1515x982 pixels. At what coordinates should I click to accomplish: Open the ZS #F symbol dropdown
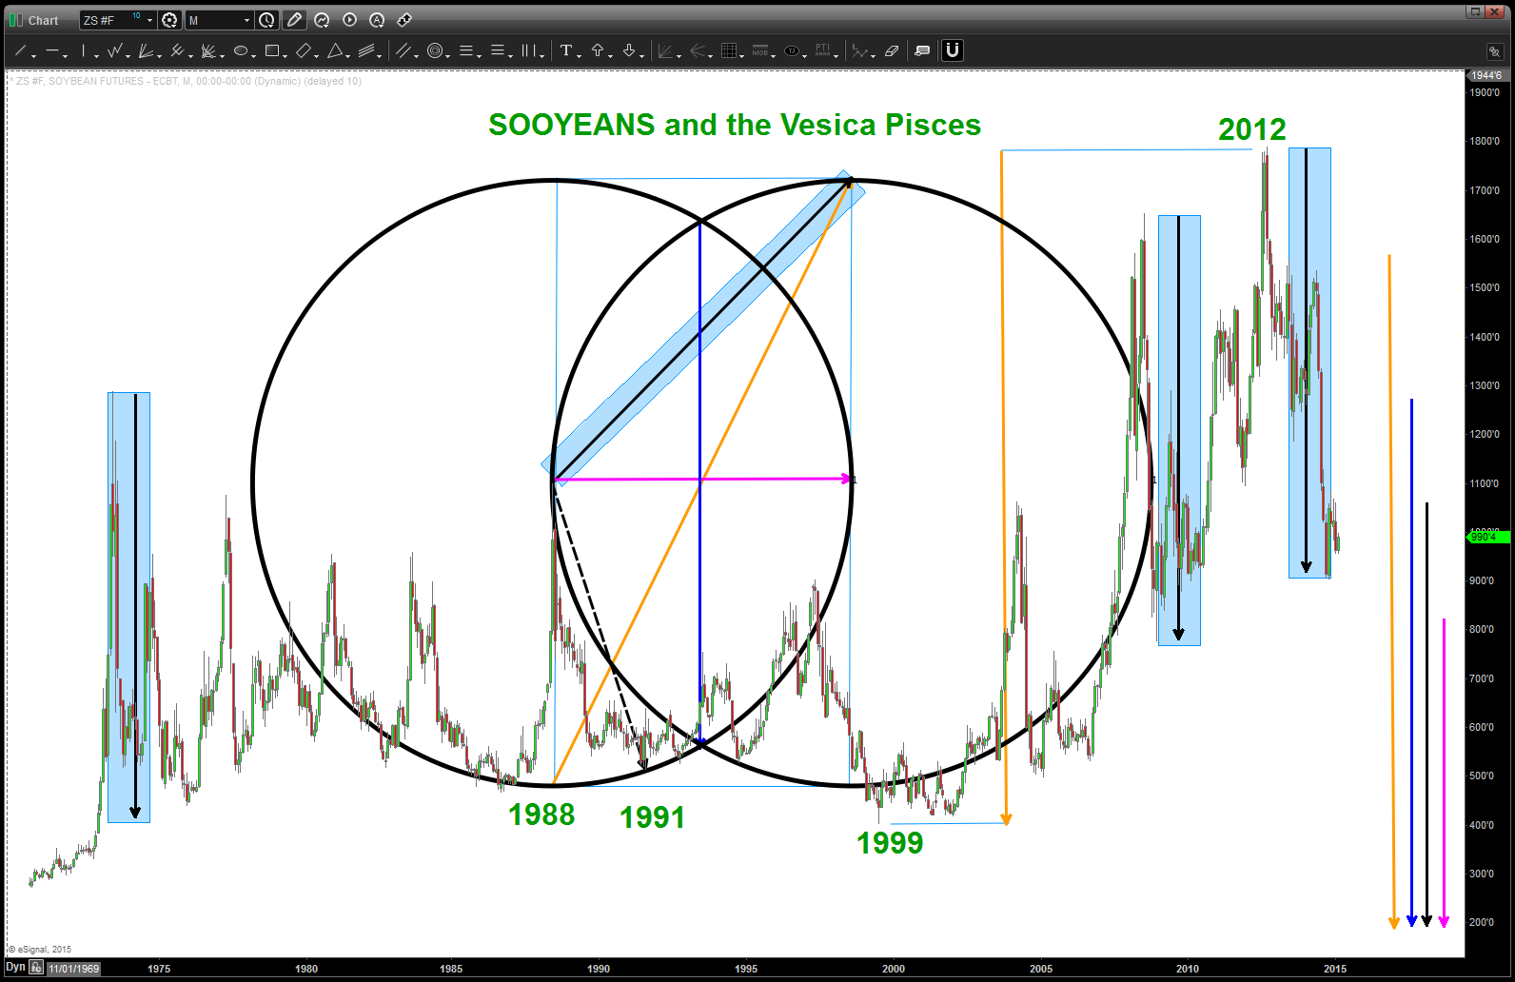(x=149, y=20)
